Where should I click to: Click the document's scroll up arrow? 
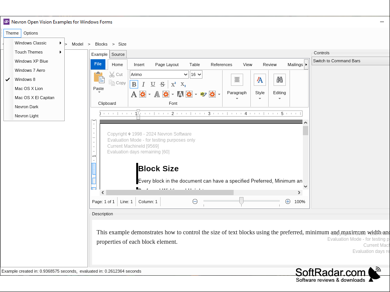(306, 123)
